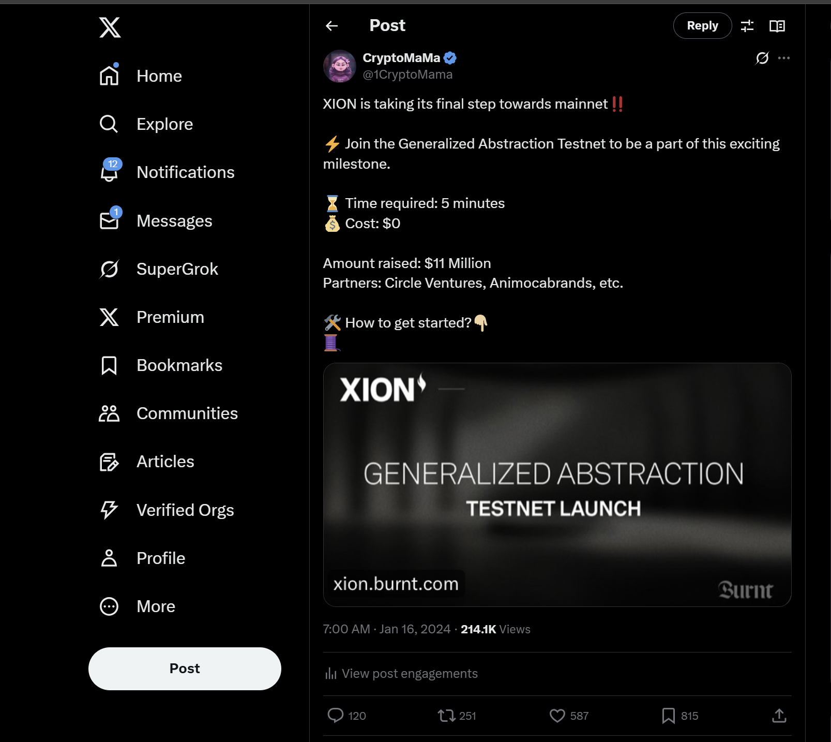Image resolution: width=831 pixels, height=742 pixels.
Task: Like the post with heart icon
Action: [557, 716]
